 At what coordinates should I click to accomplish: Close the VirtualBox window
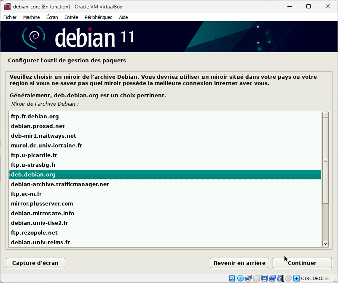327,6
